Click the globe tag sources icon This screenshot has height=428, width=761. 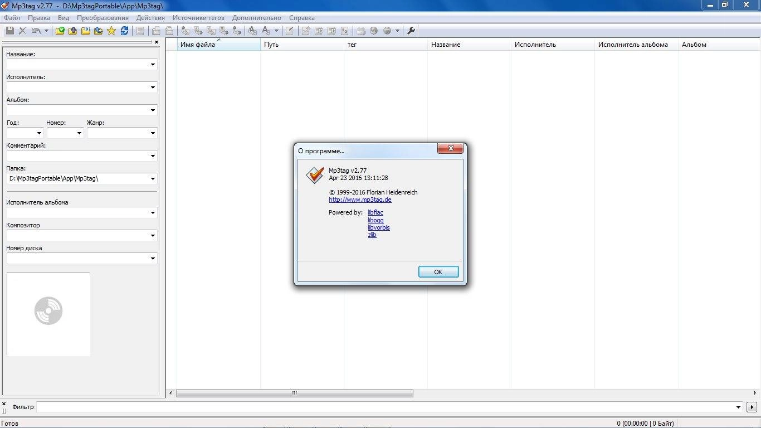tap(387, 31)
